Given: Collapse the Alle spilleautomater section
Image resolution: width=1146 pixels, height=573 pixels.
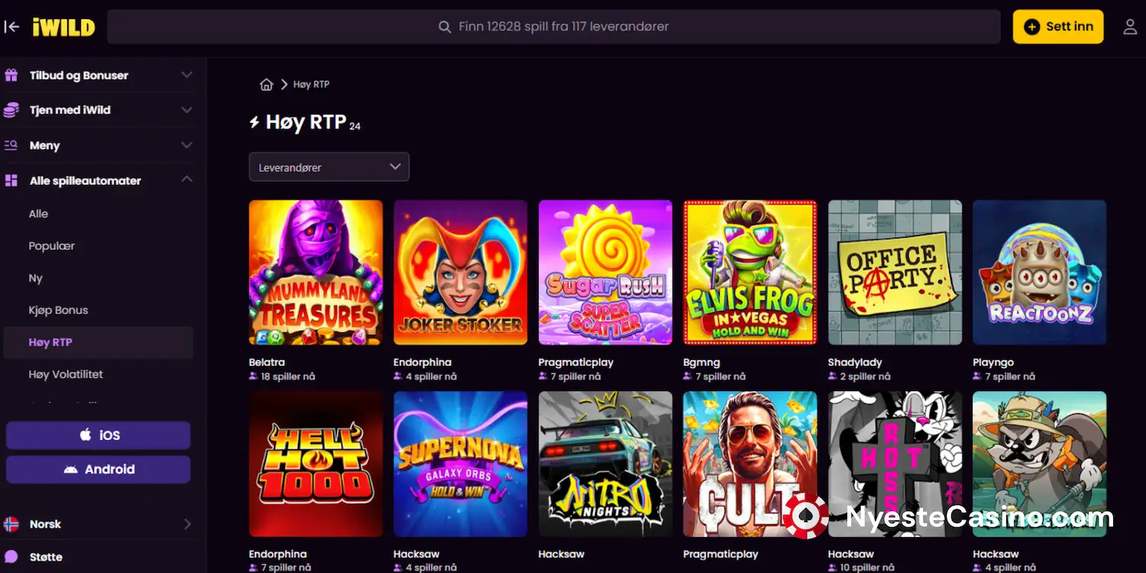Looking at the screenshot, I should [186, 180].
